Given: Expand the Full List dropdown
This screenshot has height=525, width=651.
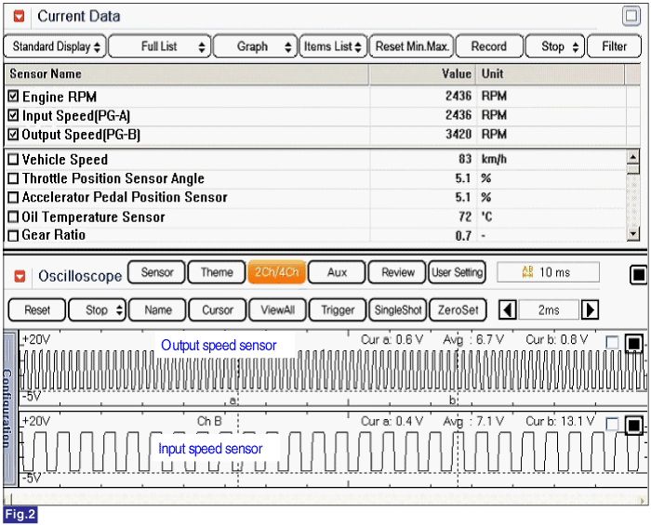Looking at the screenshot, I should point(161,46).
